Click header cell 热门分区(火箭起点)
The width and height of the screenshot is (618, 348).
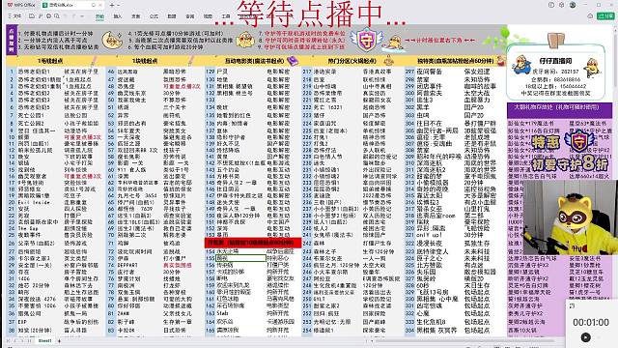pyautogui.click(x=351, y=61)
